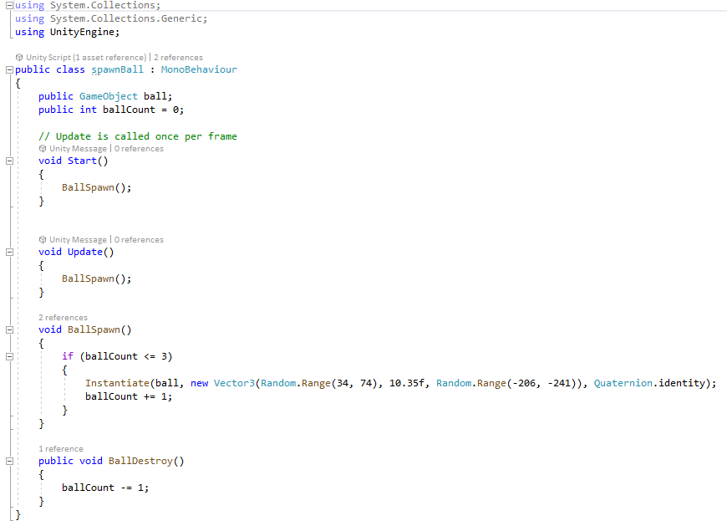Place cursor on class name spawnBall
This screenshot has width=727, height=526.
tap(117, 69)
